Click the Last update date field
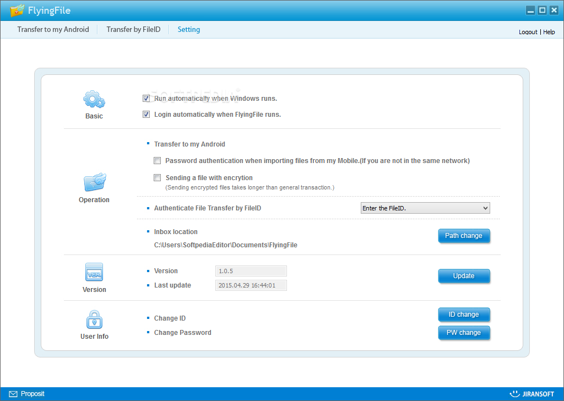564x401 pixels. click(251, 285)
